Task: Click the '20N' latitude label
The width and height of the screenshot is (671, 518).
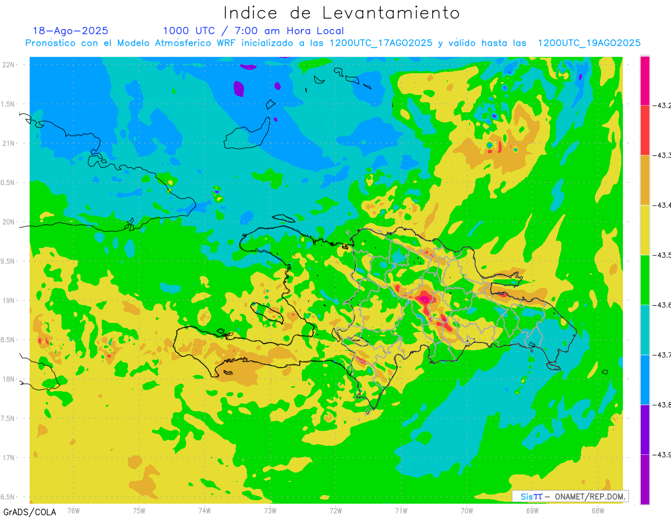Action: [x=9, y=222]
